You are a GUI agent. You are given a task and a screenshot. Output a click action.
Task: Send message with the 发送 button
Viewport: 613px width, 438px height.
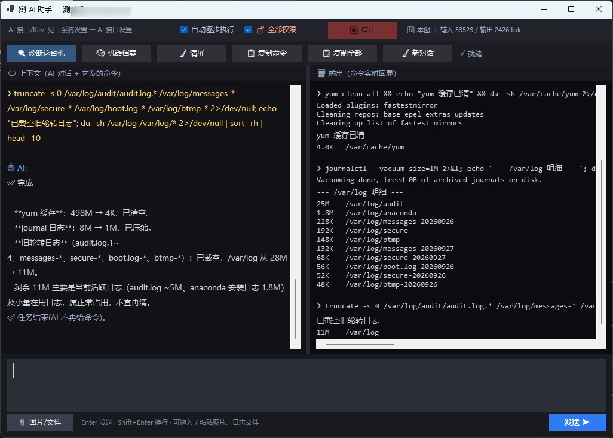pyautogui.click(x=577, y=422)
